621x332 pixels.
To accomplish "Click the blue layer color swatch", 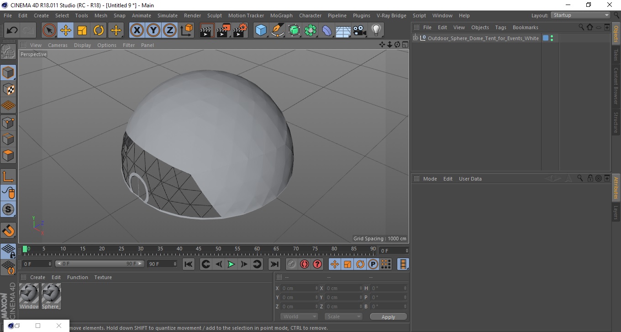I will tap(545, 38).
